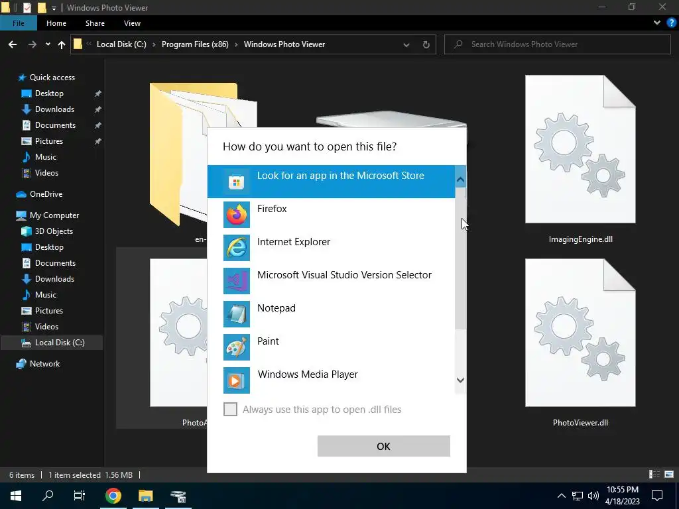Image resolution: width=679 pixels, height=509 pixels.
Task: Open Task View from the taskbar
Action: point(80,496)
